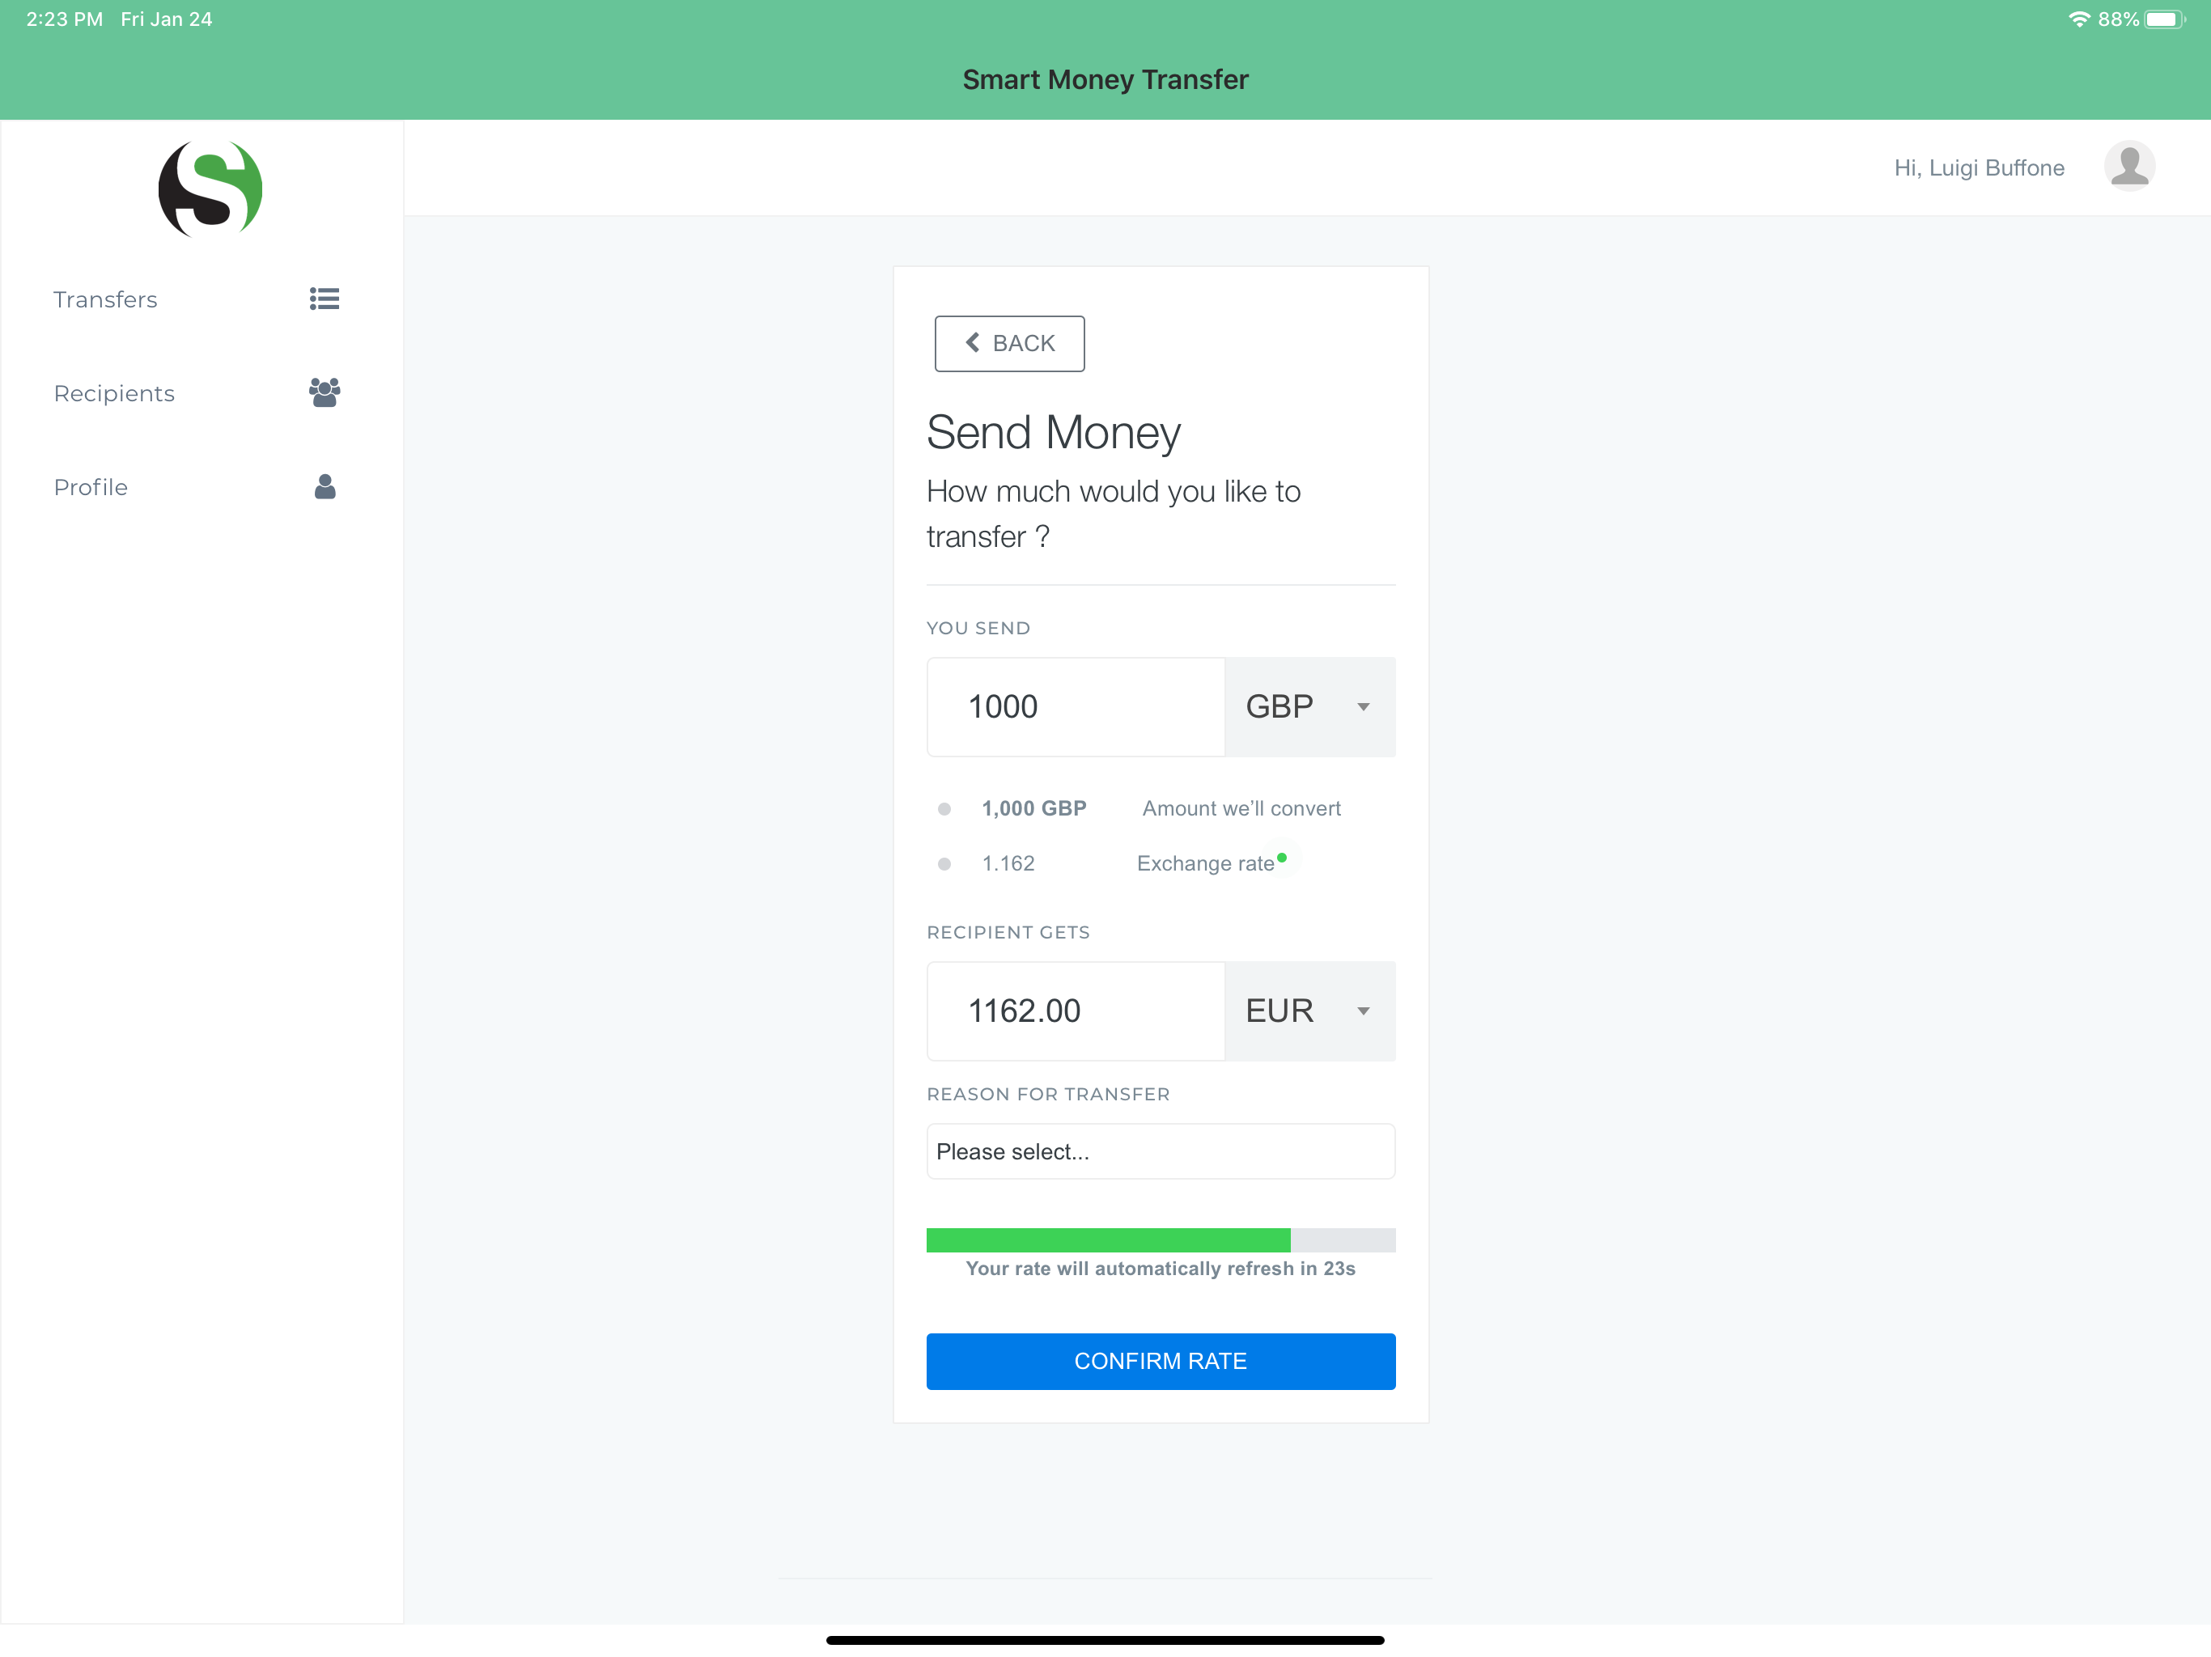Click the Profile person icon
This screenshot has height=1657, width=2211.
point(325,487)
